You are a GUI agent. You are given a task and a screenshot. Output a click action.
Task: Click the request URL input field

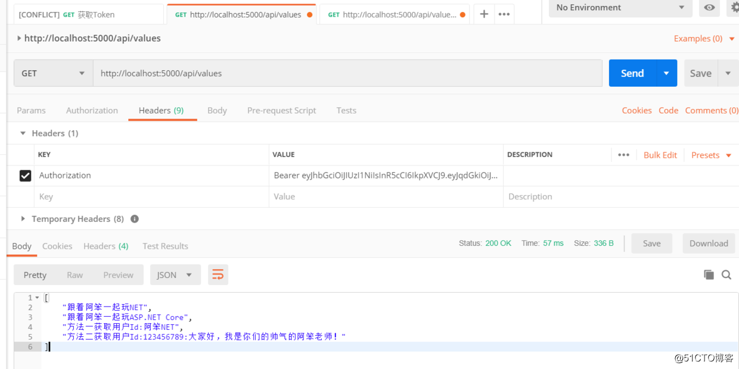point(347,73)
